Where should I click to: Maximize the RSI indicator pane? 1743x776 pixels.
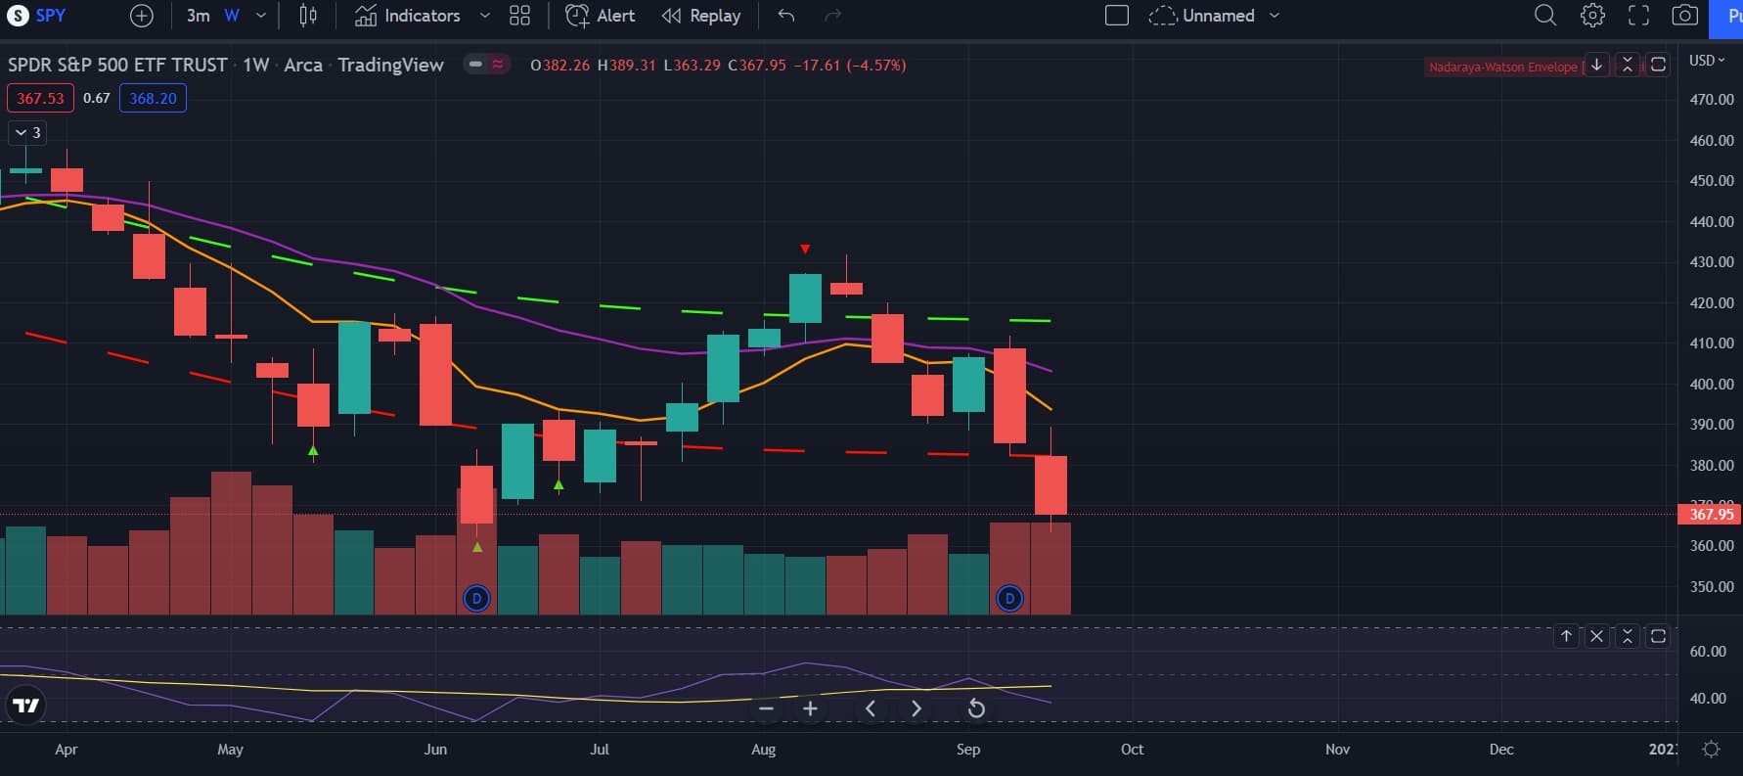[x=1658, y=636]
